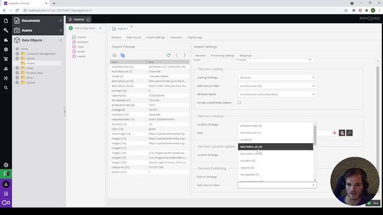Open the Search magnifier icon in sidebar
Screen dimensions: 383x215
6,88
